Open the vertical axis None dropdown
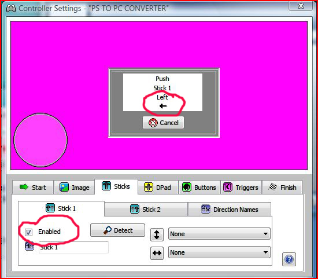318x279 pixels. pyautogui.click(x=219, y=234)
